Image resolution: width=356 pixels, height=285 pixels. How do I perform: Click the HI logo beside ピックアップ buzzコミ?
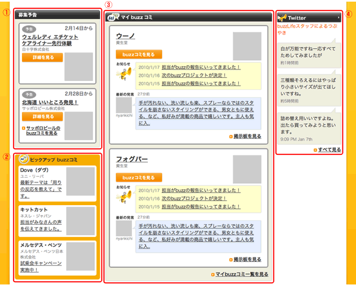pos(24,159)
